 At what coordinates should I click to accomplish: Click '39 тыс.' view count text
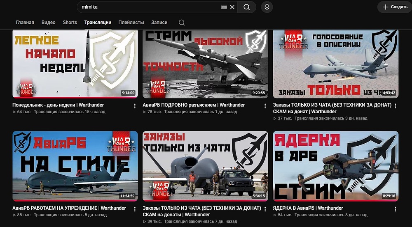pos(154,222)
